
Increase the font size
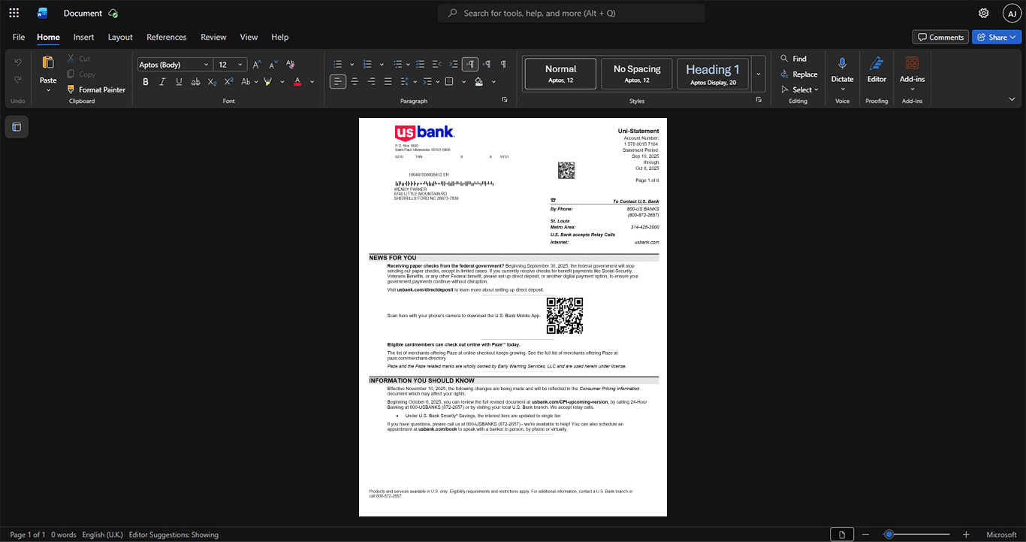pos(257,65)
